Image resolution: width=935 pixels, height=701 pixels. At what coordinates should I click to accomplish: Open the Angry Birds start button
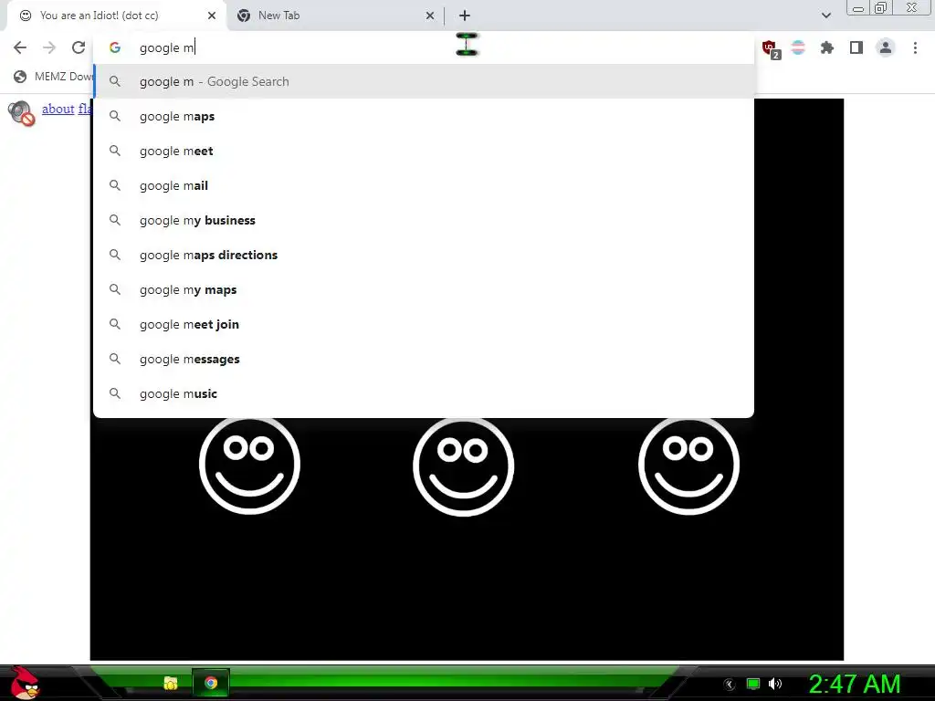24,683
